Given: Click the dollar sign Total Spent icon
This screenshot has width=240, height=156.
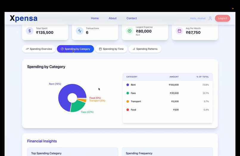Looking at the screenshot, I should click(30, 31).
